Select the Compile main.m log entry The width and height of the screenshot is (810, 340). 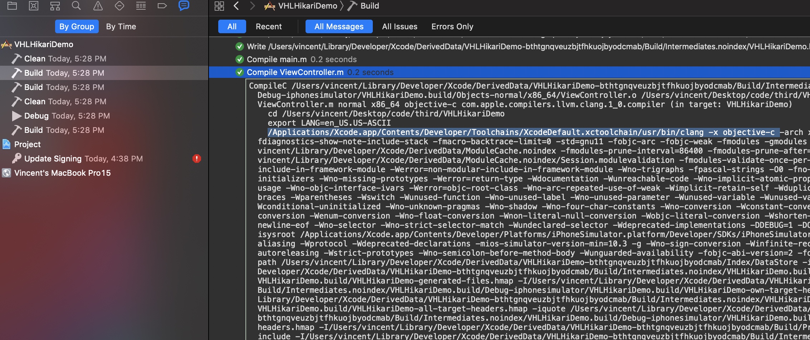276,59
